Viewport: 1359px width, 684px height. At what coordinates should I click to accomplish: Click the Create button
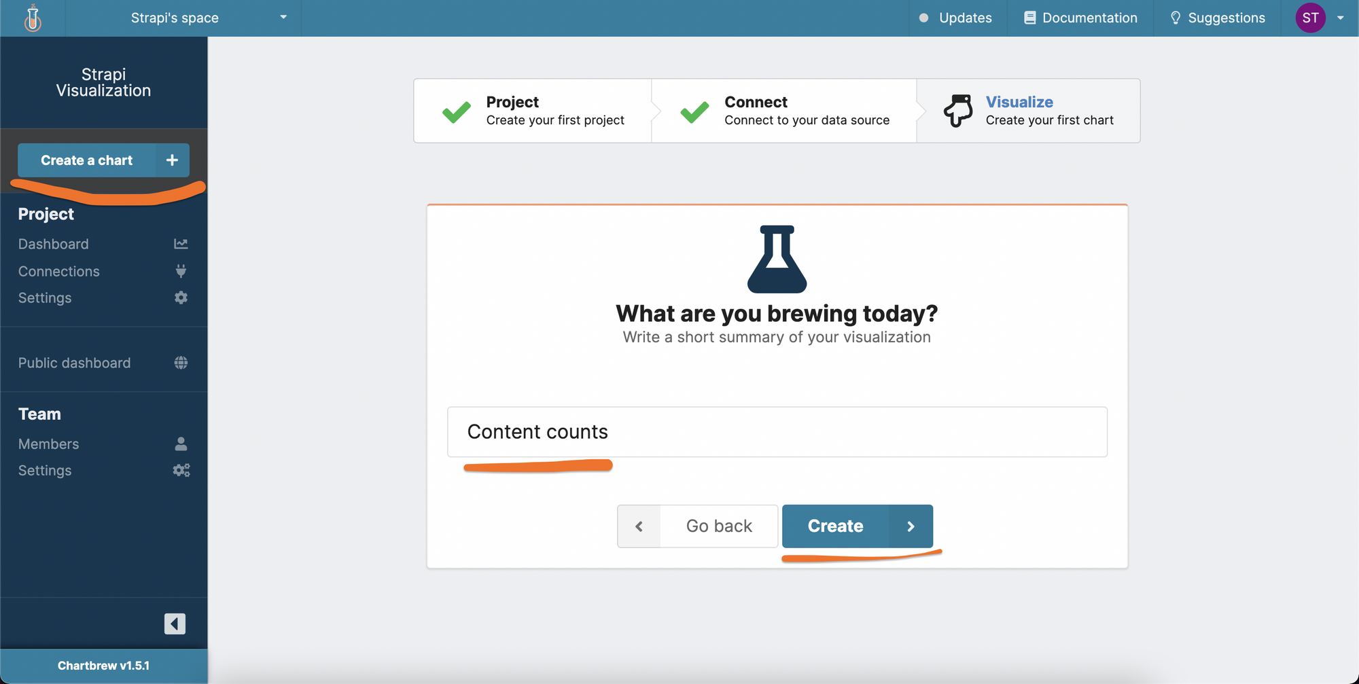tap(835, 526)
